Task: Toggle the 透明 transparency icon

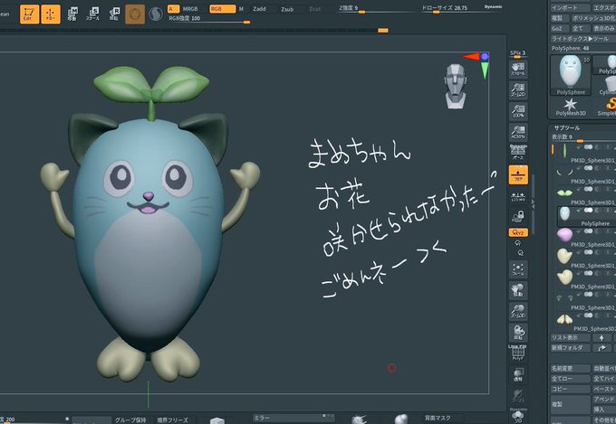Action: (x=518, y=374)
